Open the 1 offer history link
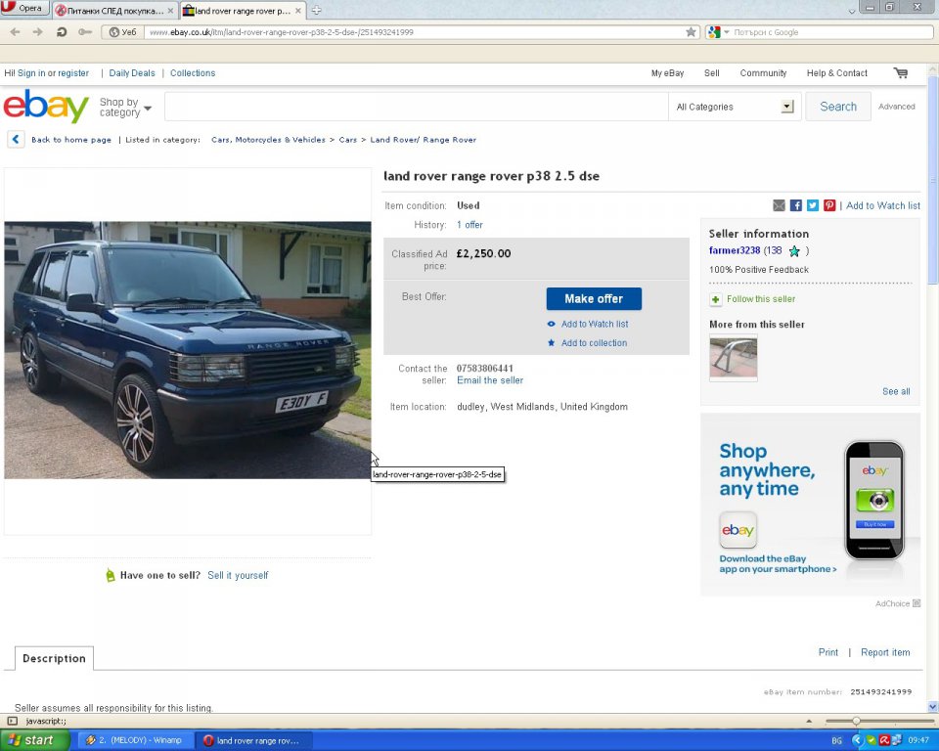The image size is (939, 751). (469, 225)
